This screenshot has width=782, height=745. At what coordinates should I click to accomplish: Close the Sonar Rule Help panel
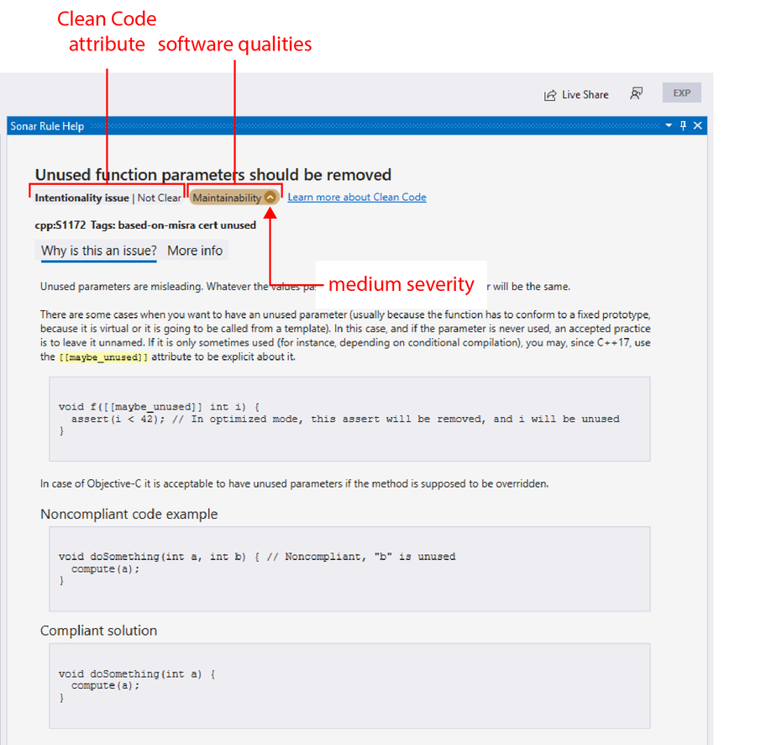(697, 124)
